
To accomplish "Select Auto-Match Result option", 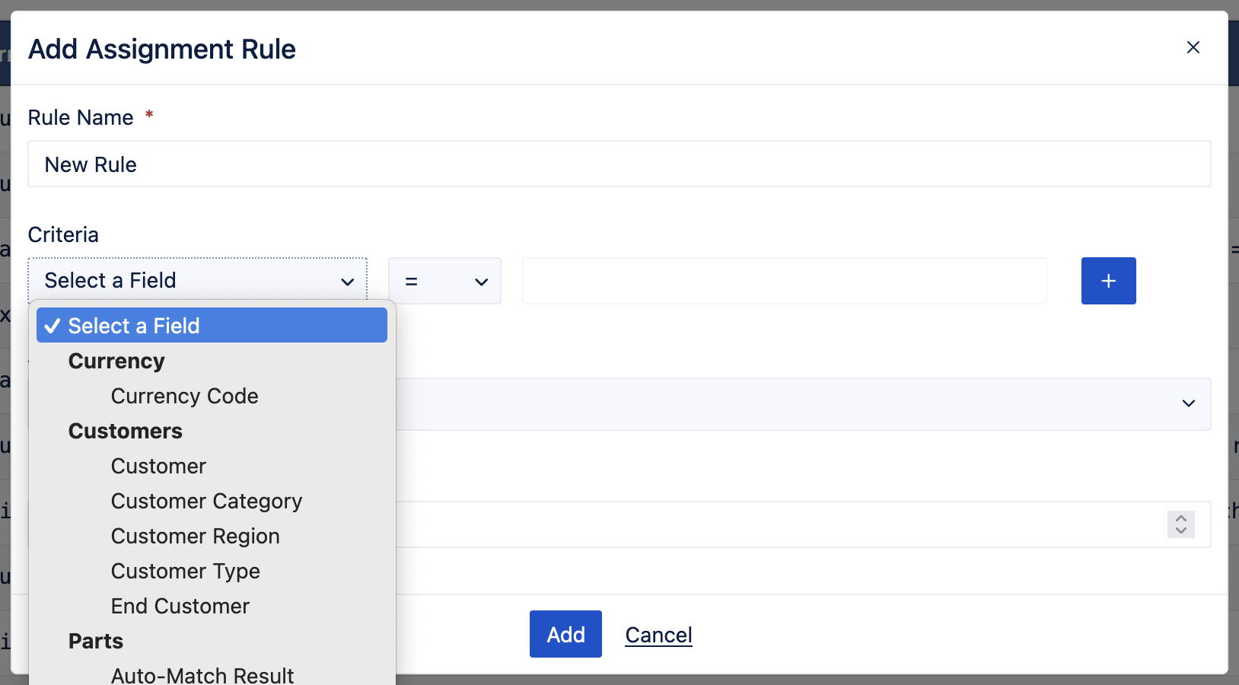I will 202,674.
